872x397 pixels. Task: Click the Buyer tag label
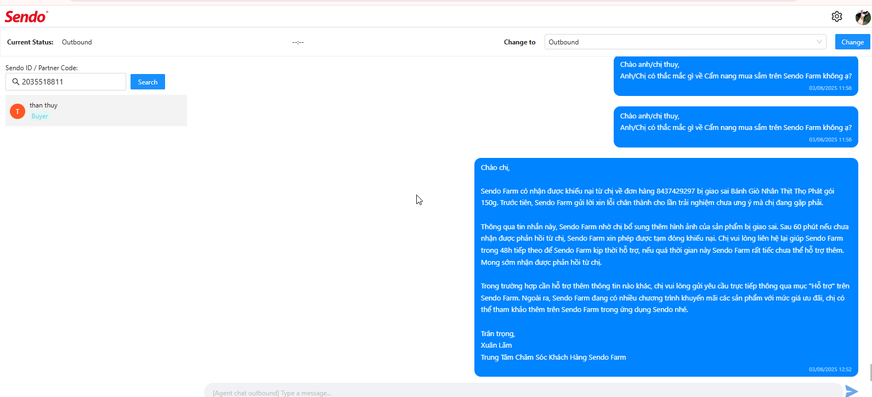click(39, 116)
